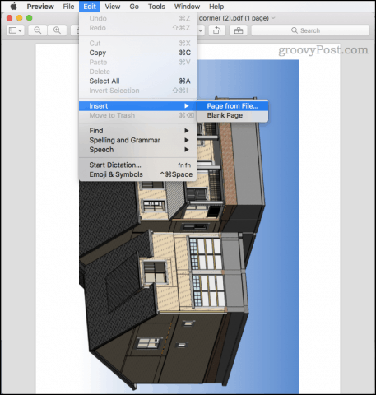Click Start Dictation… menu entry

(x=137, y=165)
